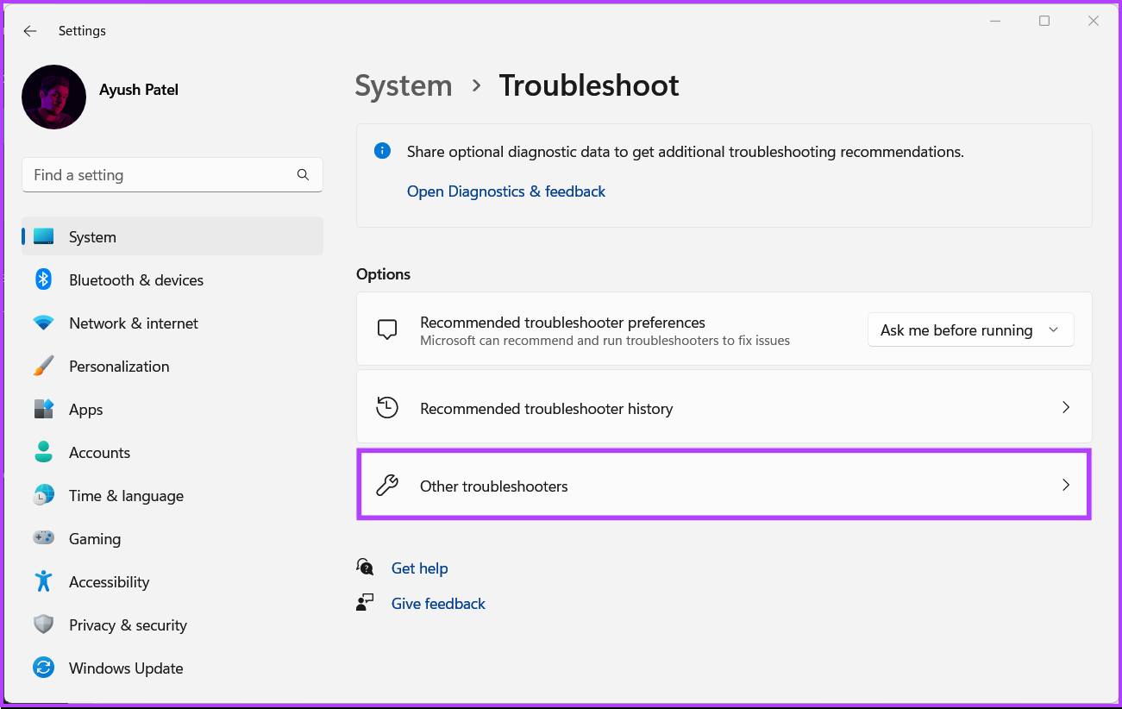Open the Ask me before running dropdown

(x=970, y=329)
